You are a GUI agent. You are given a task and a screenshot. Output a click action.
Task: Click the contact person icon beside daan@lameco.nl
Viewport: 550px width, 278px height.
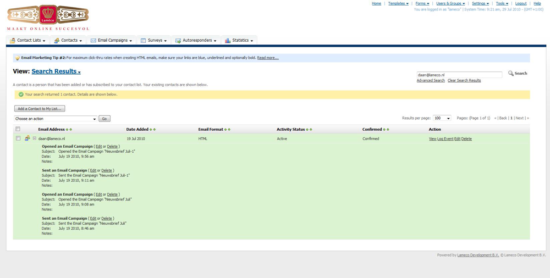click(x=27, y=138)
